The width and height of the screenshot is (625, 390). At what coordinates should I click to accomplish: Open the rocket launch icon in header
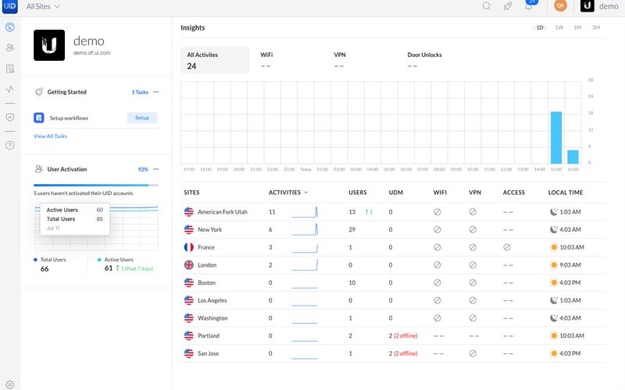[507, 6]
